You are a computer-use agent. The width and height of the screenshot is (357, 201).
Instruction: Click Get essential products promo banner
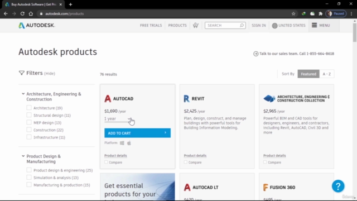pyautogui.click(x=137, y=187)
